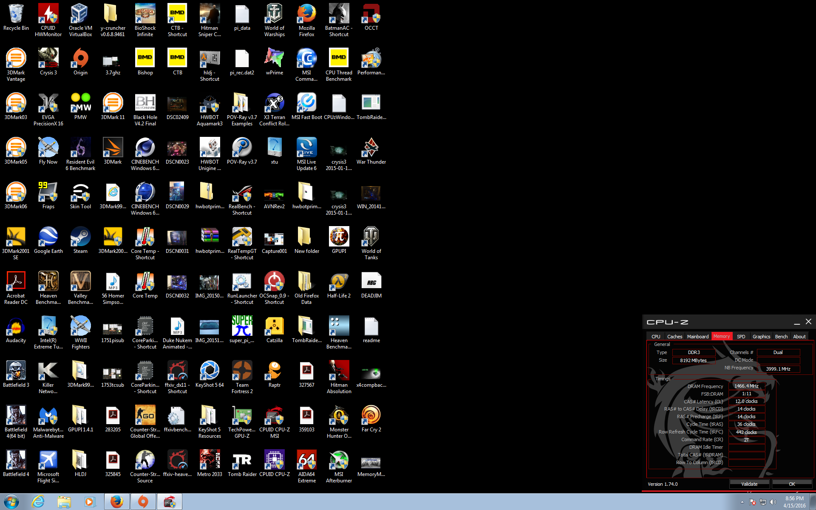Image resolution: width=816 pixels, height=510 pixels.
Task: Open readme text file icon
Action: point(371,329)
